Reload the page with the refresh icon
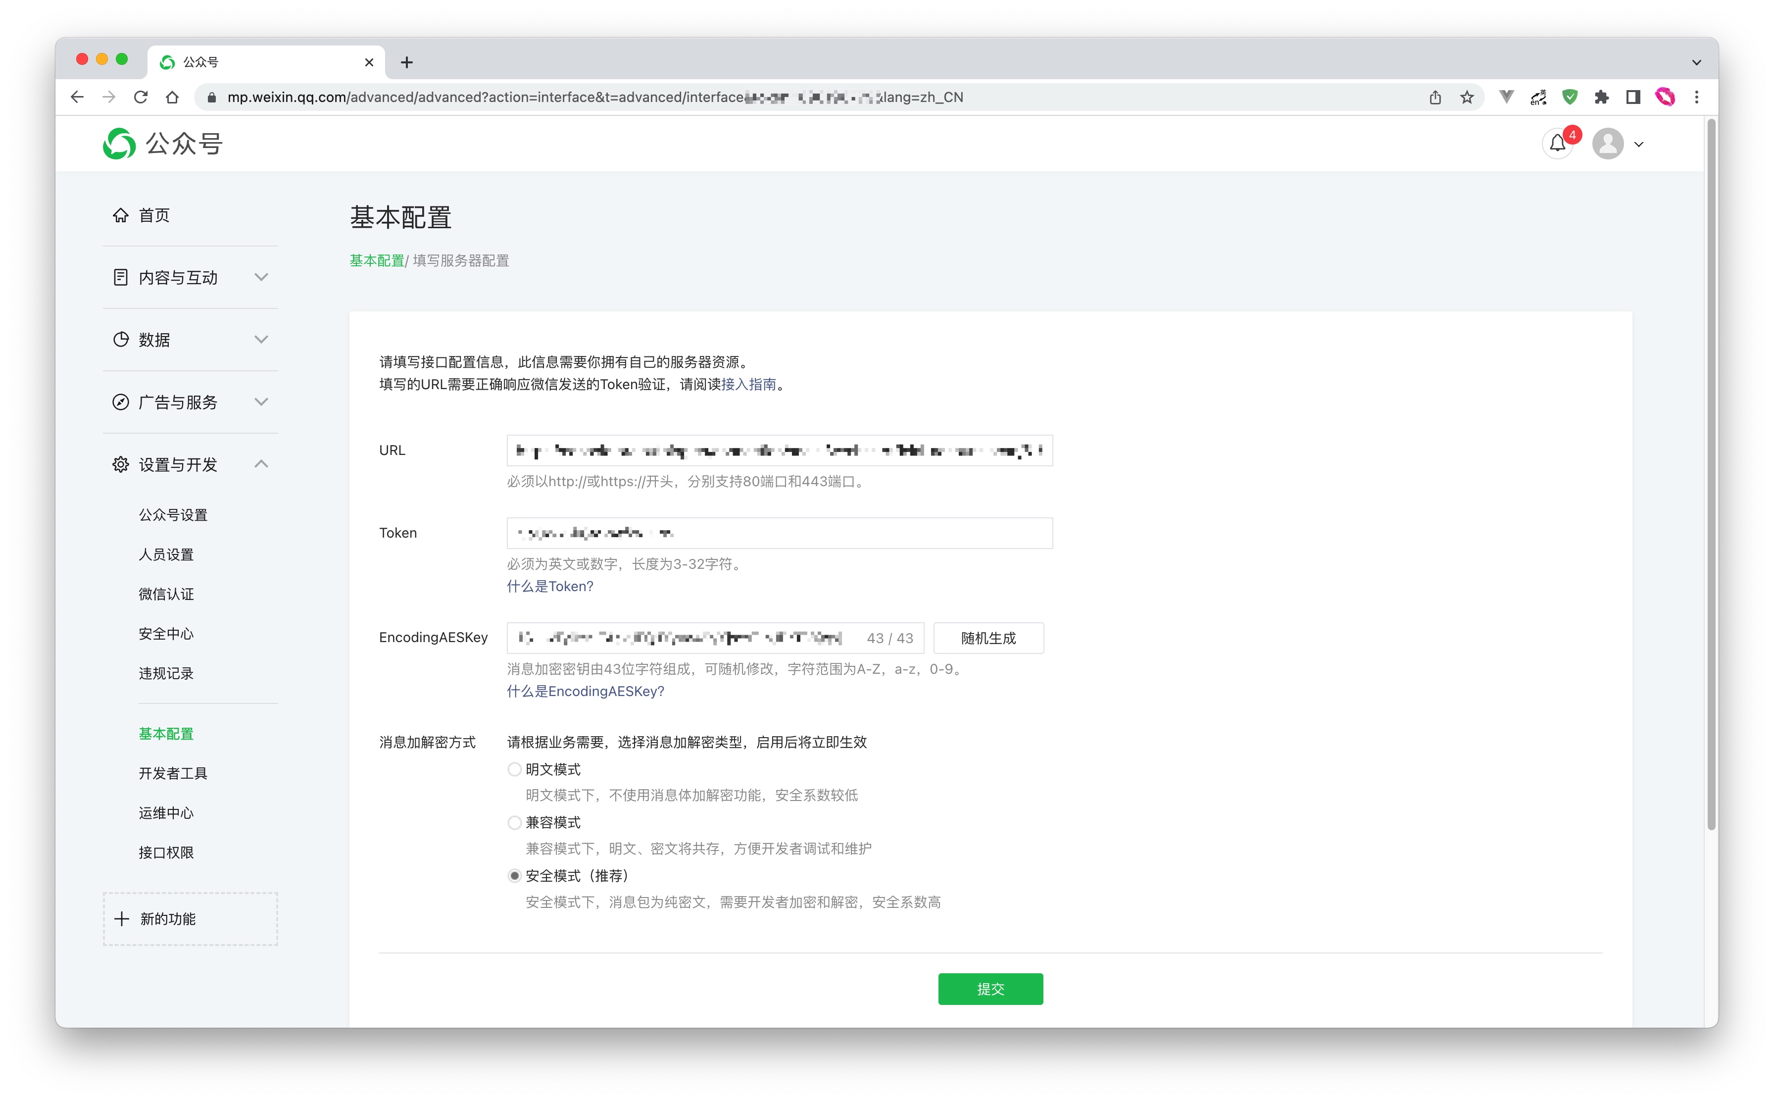The image size is (1774, 1101). pyautogui.click(x=141, y=97)
